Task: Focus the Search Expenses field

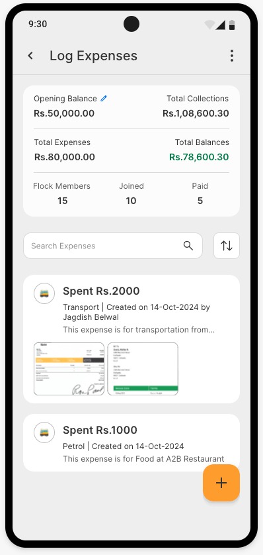Action: click(113, 246)
